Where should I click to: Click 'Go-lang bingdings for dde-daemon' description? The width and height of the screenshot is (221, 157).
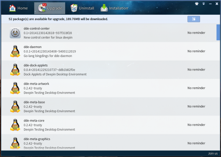(x=48, y=56)
